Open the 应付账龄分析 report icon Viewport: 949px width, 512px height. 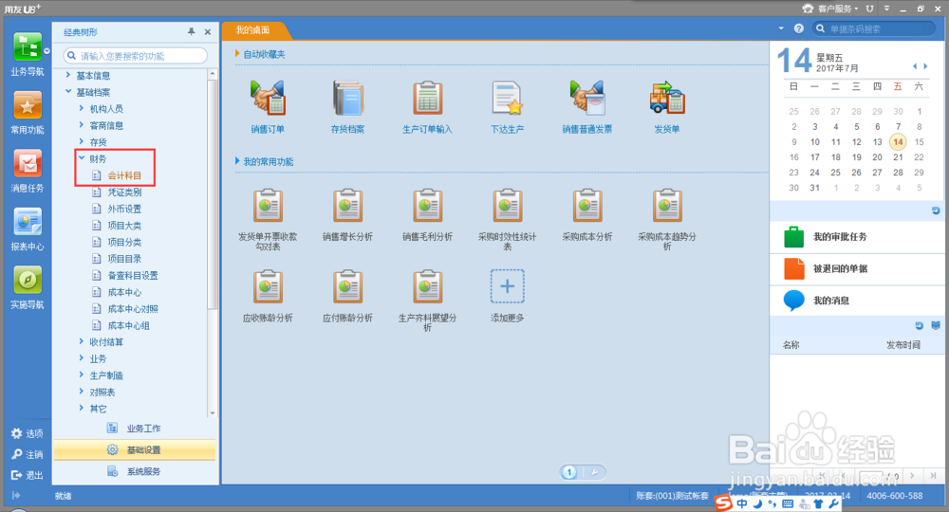click(x=347, y=286)
